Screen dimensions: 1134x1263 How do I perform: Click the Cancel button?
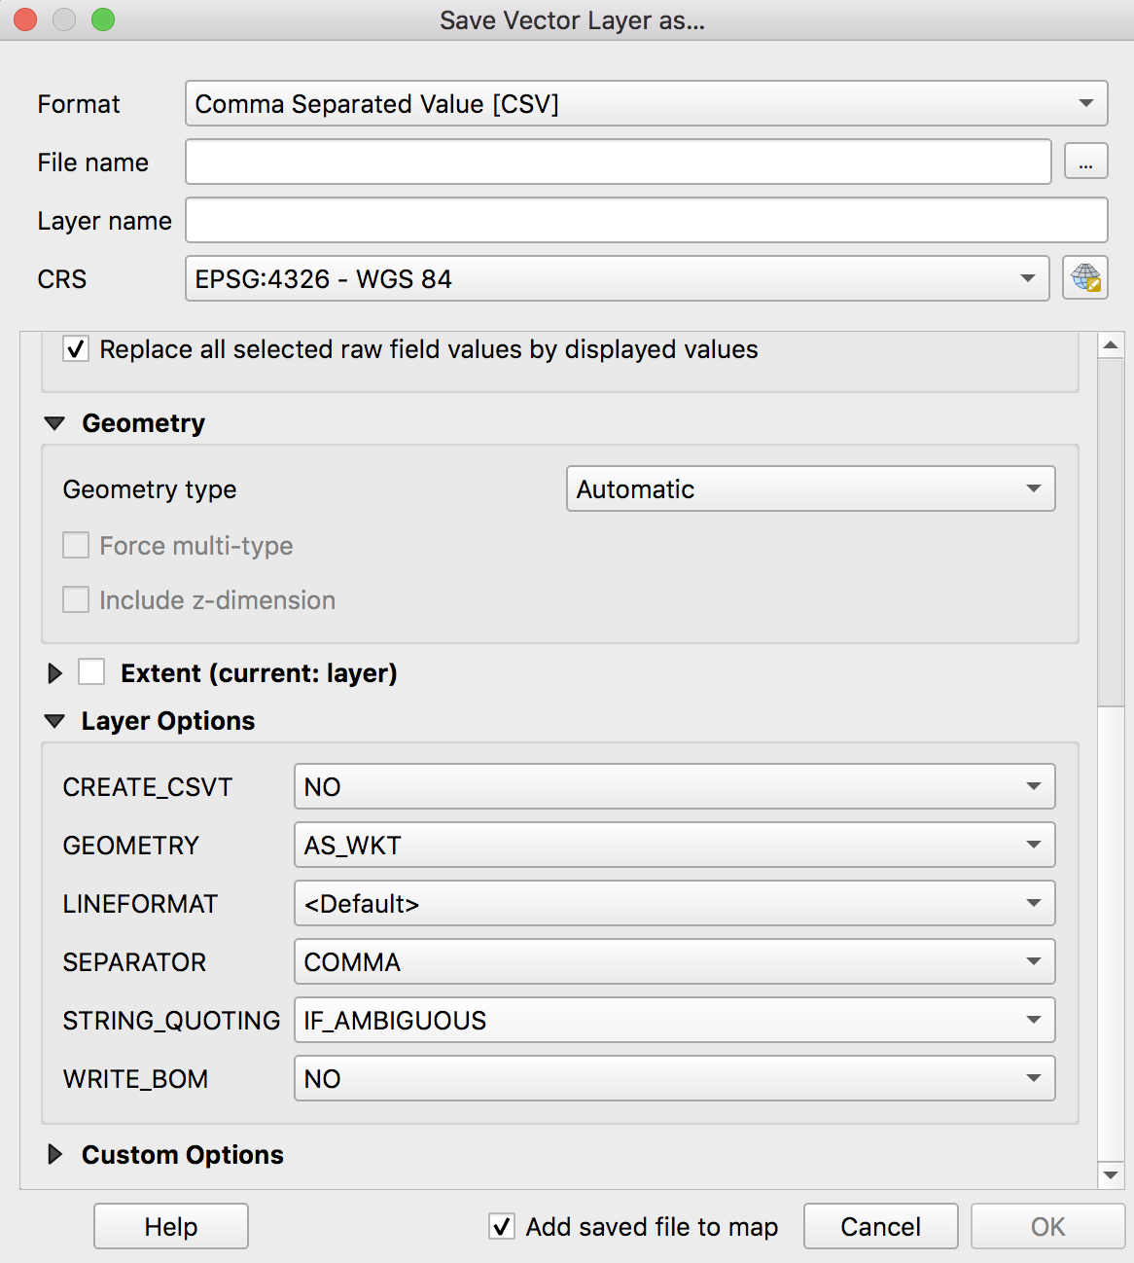pyautogui.click(x=880, y=1227)
